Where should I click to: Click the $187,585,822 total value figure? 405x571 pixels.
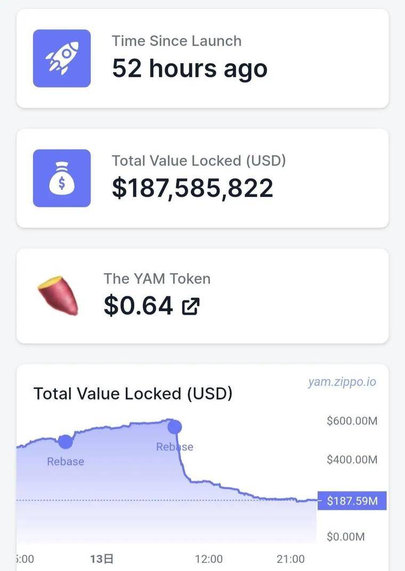[x=192, y=188]
